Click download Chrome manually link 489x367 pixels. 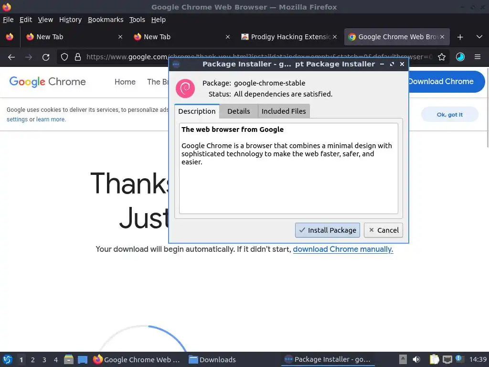pos(343,249)
